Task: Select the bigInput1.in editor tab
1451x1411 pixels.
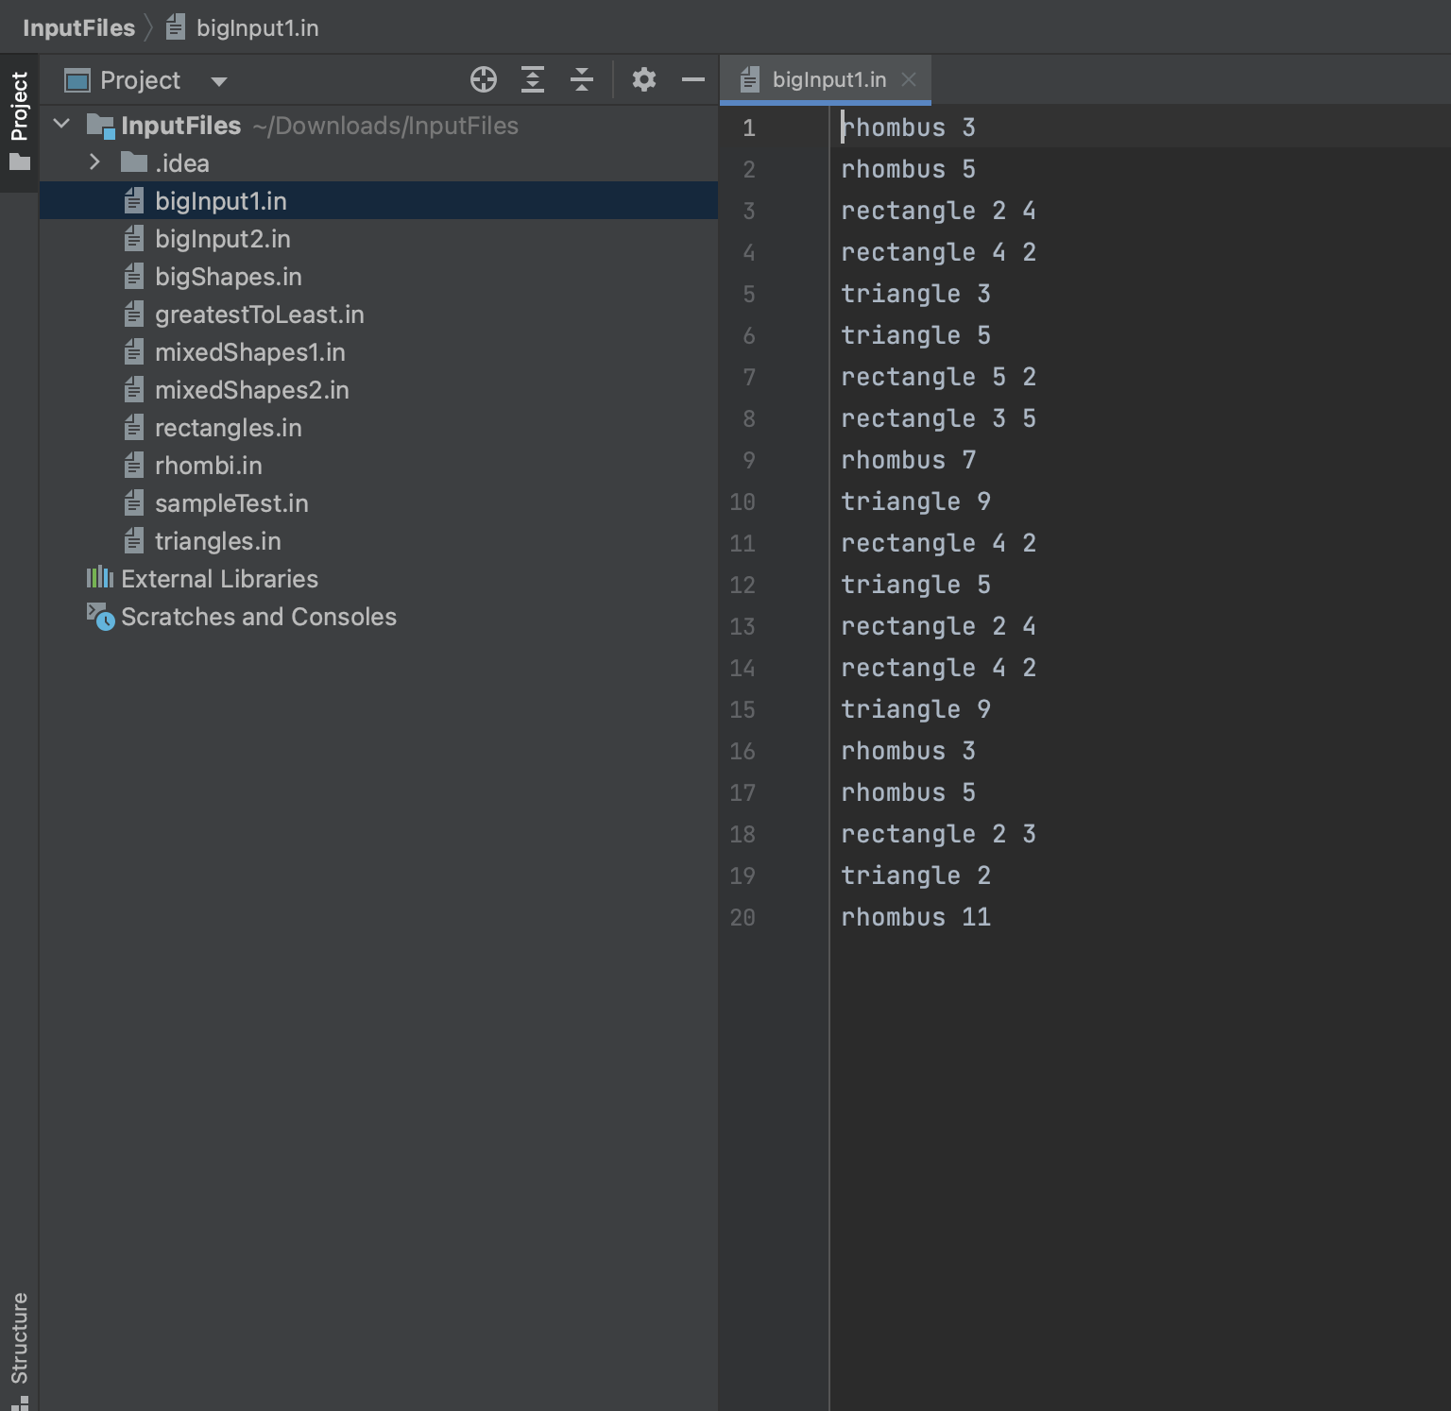Action: (x=828, y=80)
